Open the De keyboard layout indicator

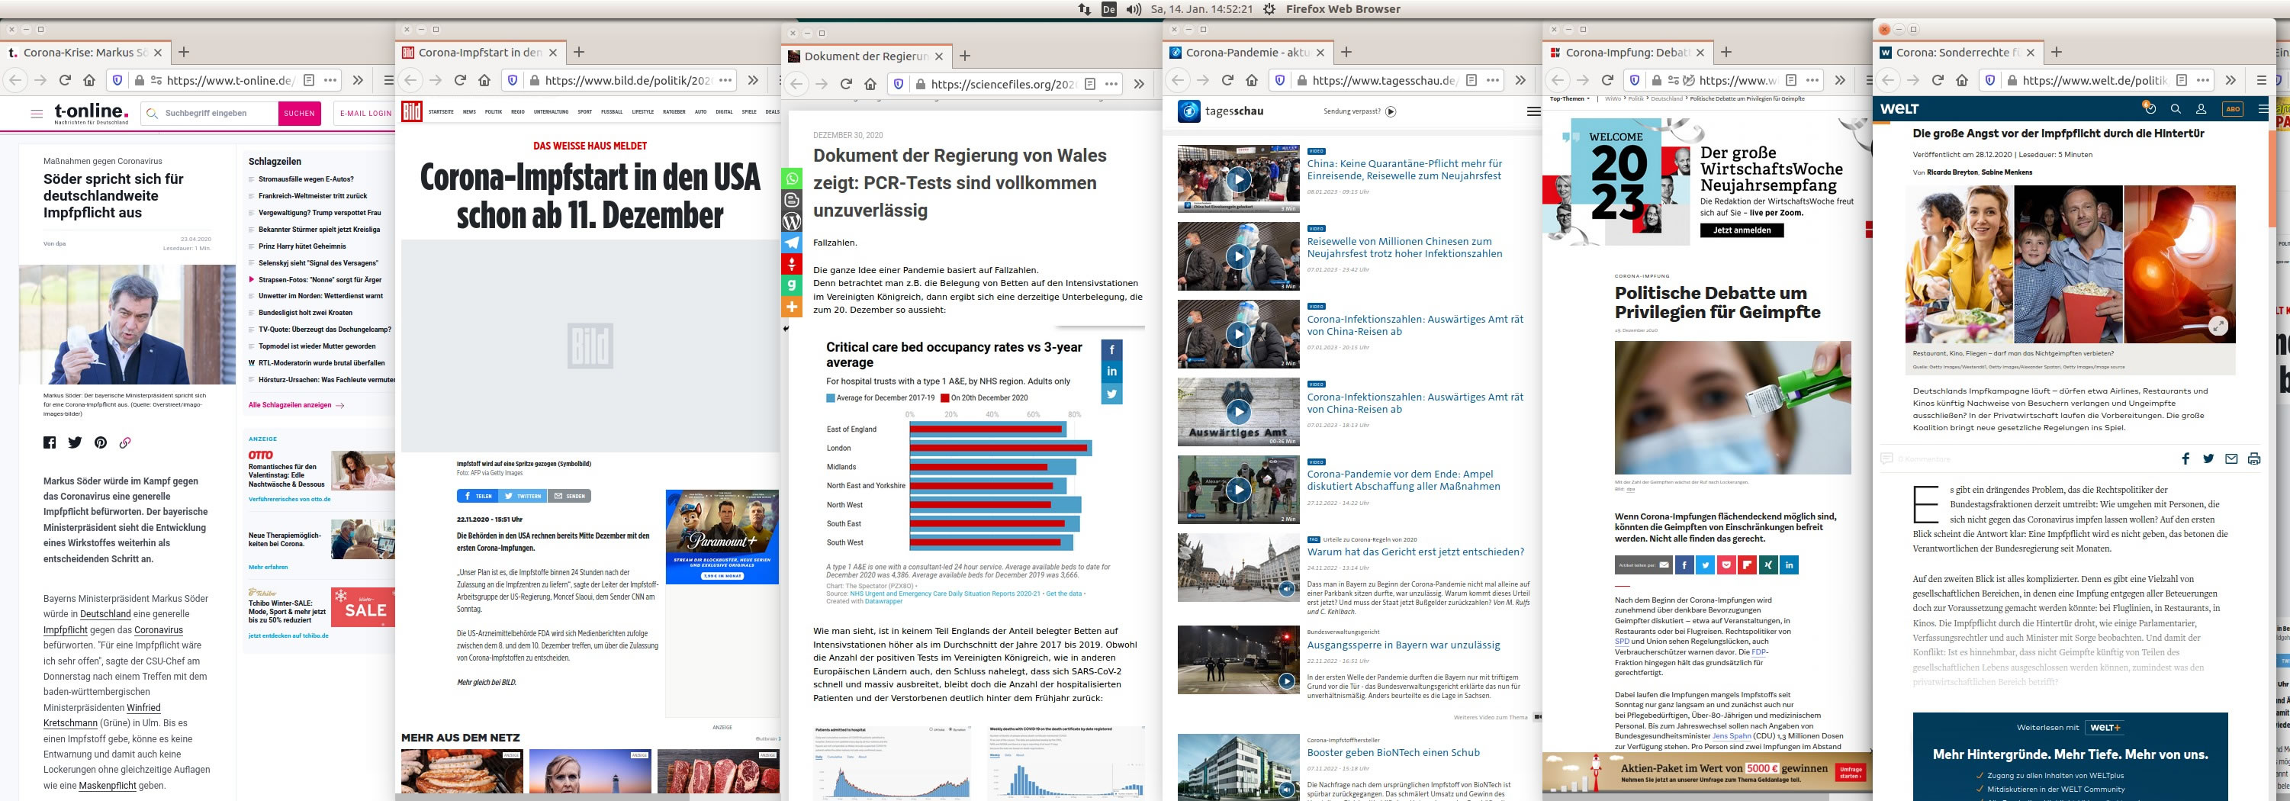point(1108,9)
